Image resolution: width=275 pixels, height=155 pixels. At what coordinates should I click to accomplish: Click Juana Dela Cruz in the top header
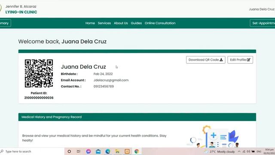tap(261, 9)
